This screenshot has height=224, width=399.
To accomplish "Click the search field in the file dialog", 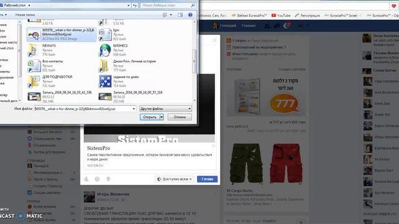I will tap(165, 6).
